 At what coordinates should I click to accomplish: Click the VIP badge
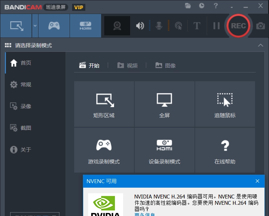[x=79, y=7]
